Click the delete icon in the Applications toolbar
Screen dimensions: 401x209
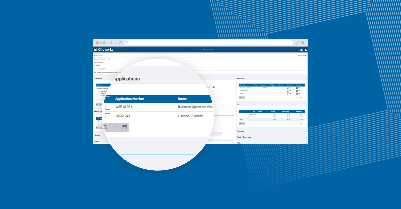(115, 127)
